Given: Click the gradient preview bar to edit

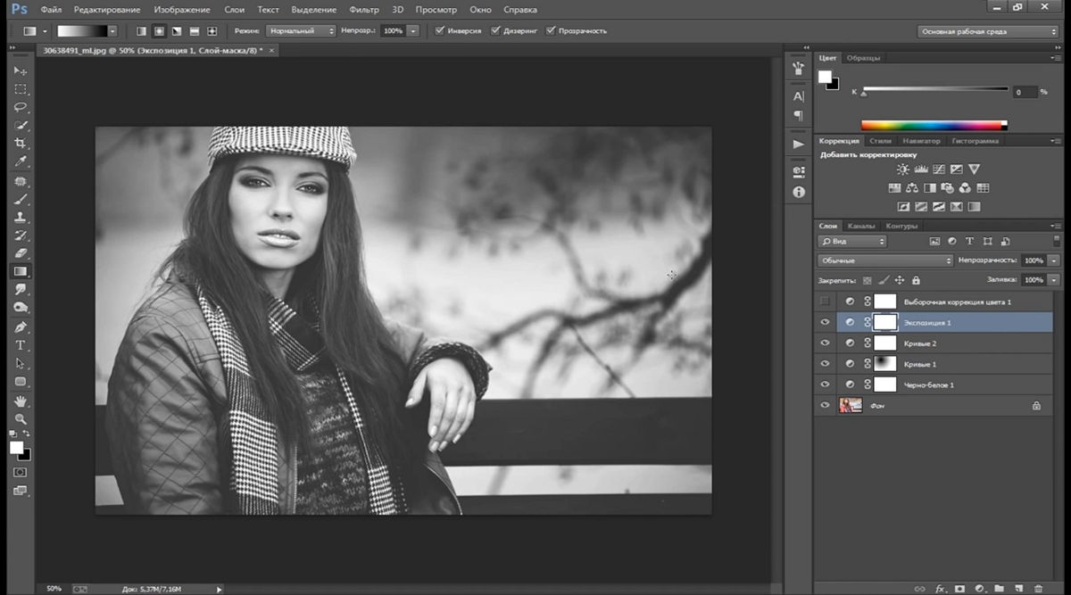Looking at the screenshot, I should tap(81, 30).
